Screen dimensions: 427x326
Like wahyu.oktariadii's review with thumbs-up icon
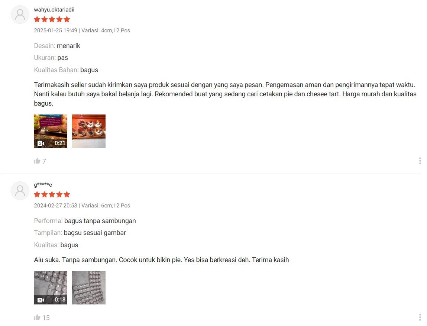tap(37, 161)
